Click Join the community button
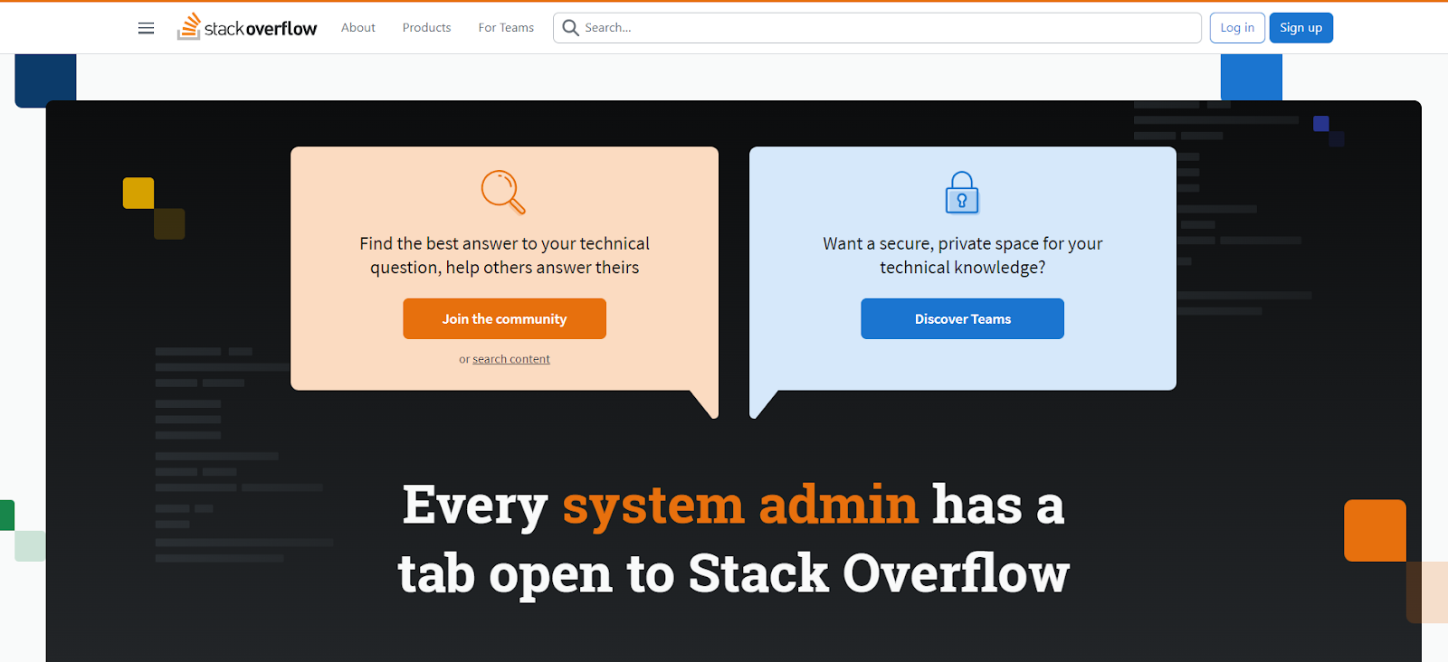 (504, 319)
